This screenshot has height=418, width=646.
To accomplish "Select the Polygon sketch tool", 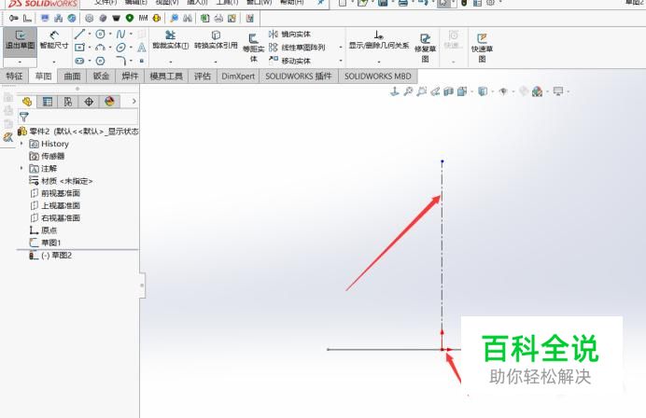I will (100, 61).
